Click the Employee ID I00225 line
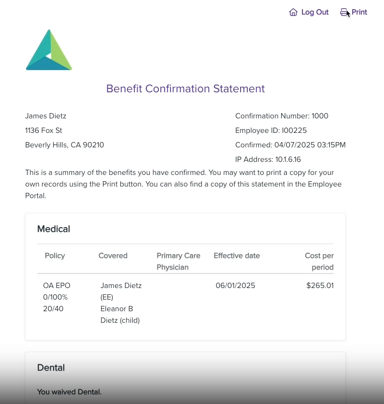384x404 pixels. tap(271, 130)
